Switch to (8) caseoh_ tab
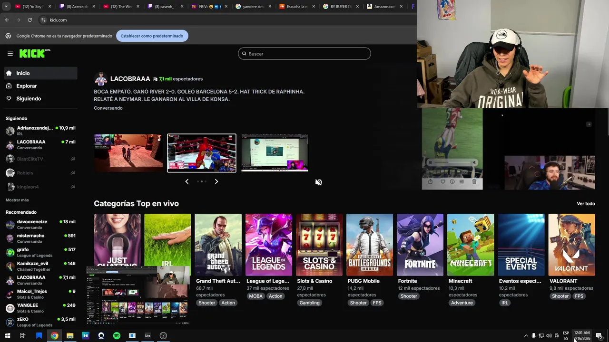 (166, 7)
